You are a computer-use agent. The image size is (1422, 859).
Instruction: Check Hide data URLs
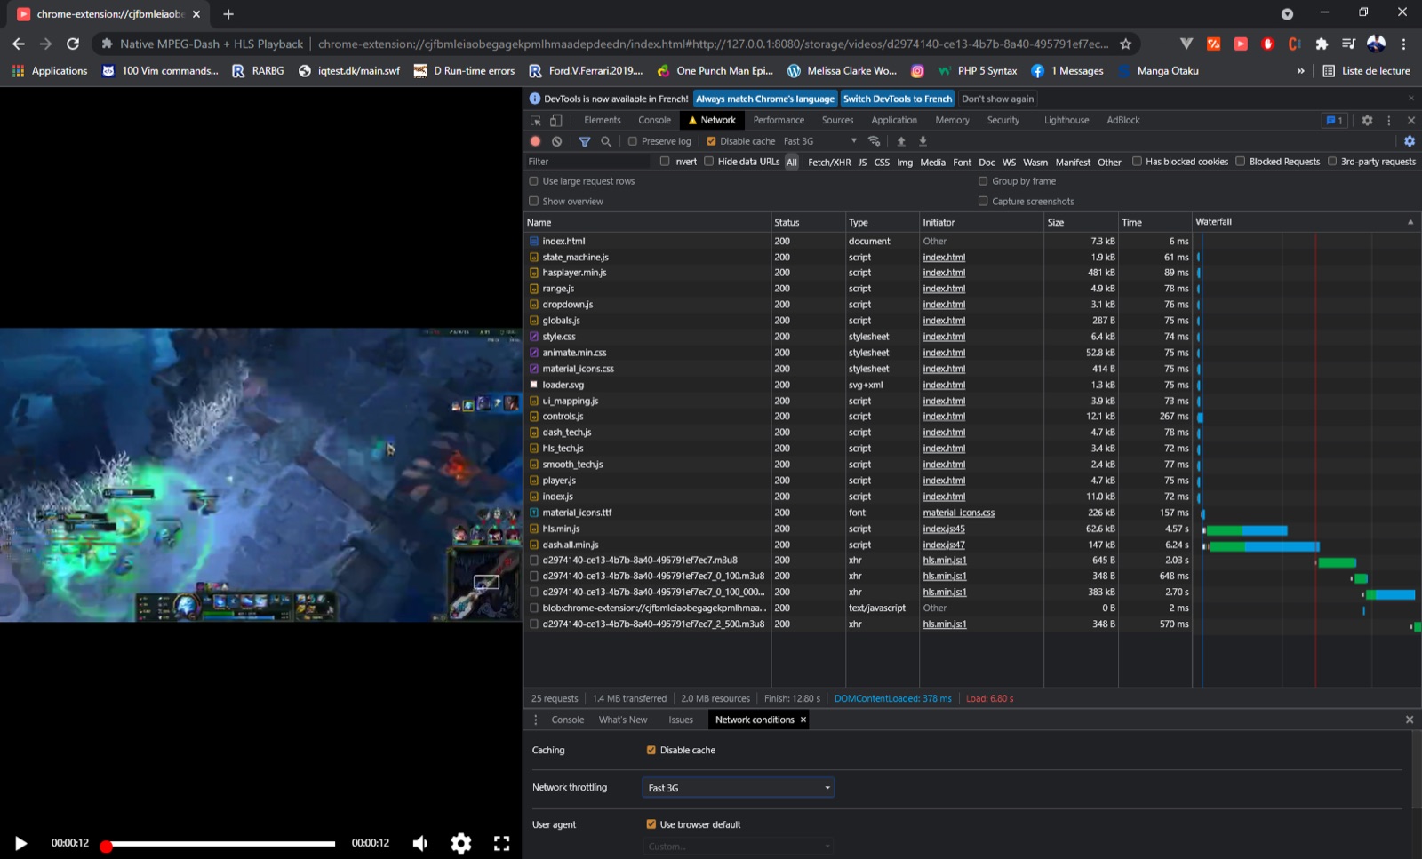click(709, 162)
